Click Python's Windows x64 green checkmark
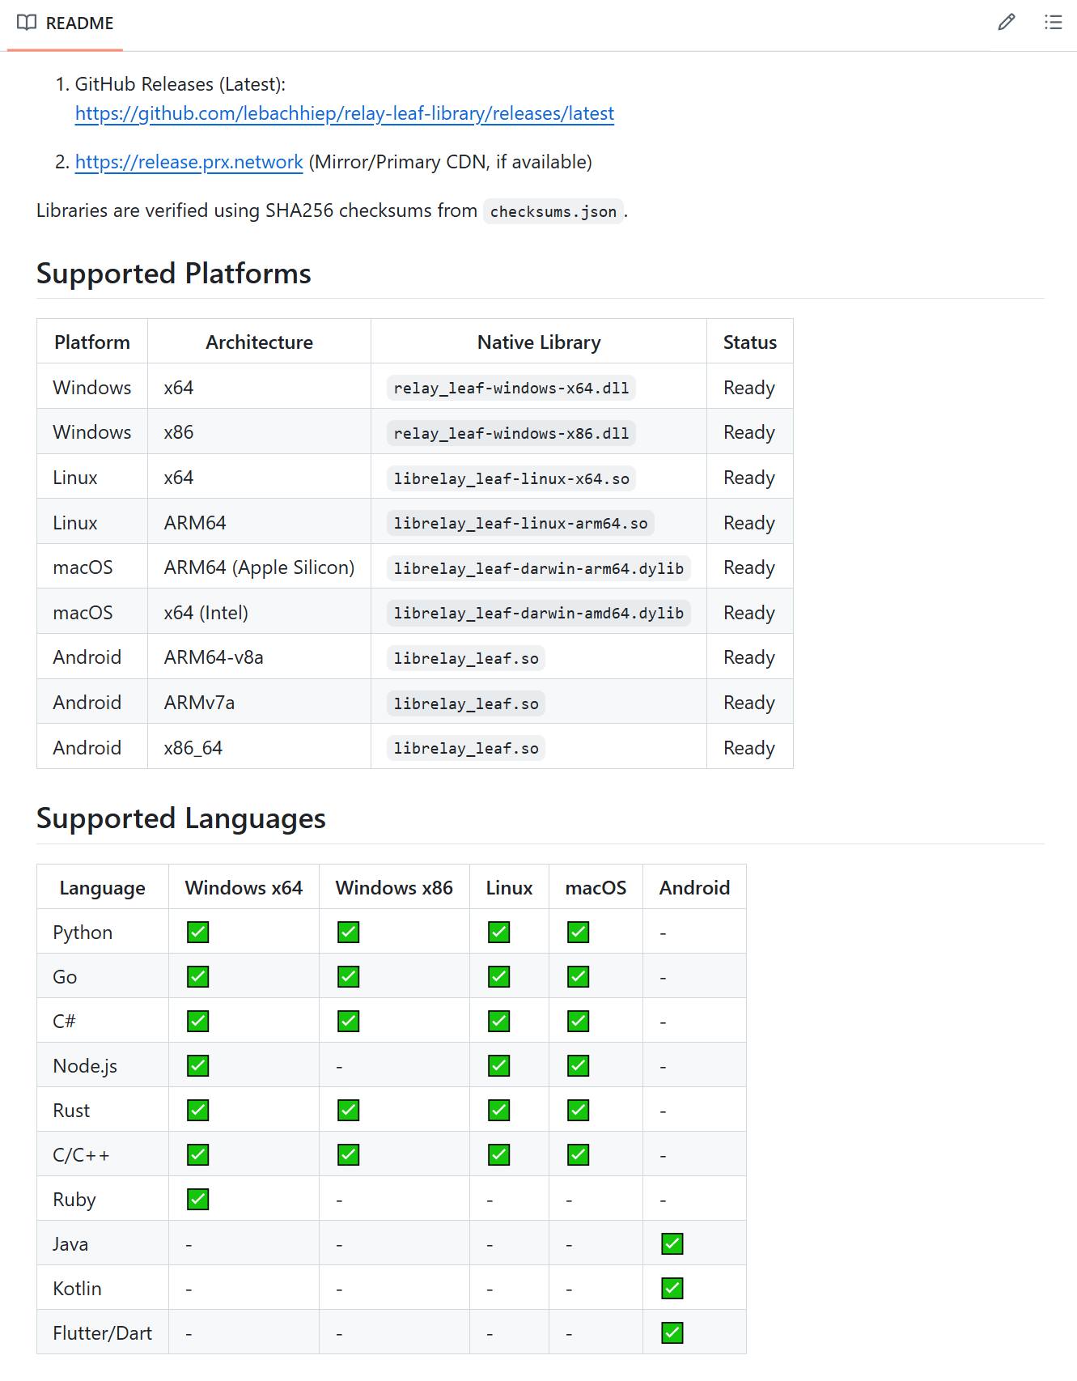This screenshot has width=1077, height=1381. tap(198, 933)
